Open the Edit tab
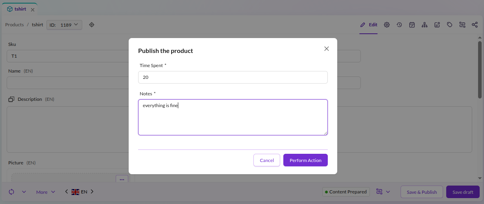The width and height of the screenshot is (484, 204). 369,25
